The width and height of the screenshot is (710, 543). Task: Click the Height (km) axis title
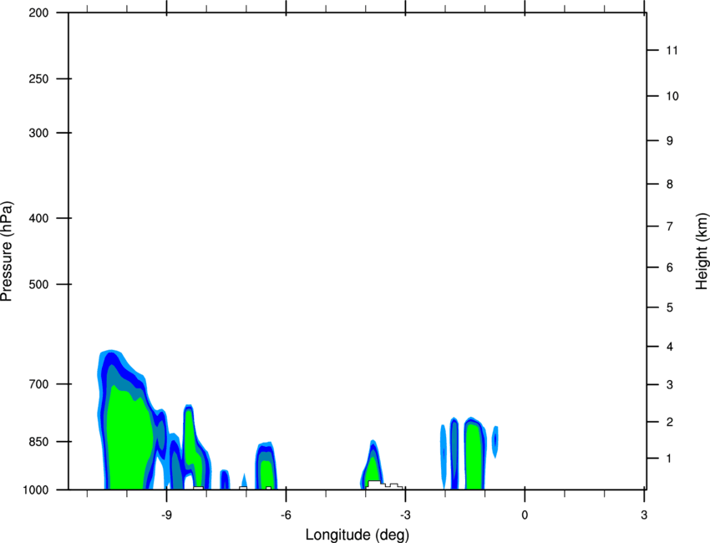(x=702, y=251)
